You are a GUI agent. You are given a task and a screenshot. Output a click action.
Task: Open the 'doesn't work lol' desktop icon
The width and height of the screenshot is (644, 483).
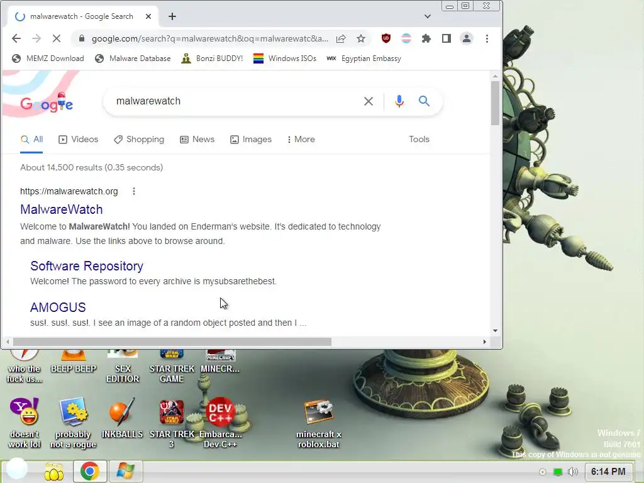point(25,423)
